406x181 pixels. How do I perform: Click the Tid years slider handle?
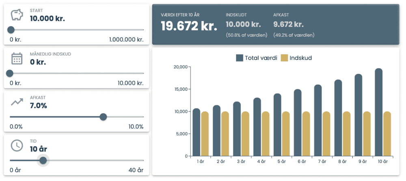coord(43,160)
